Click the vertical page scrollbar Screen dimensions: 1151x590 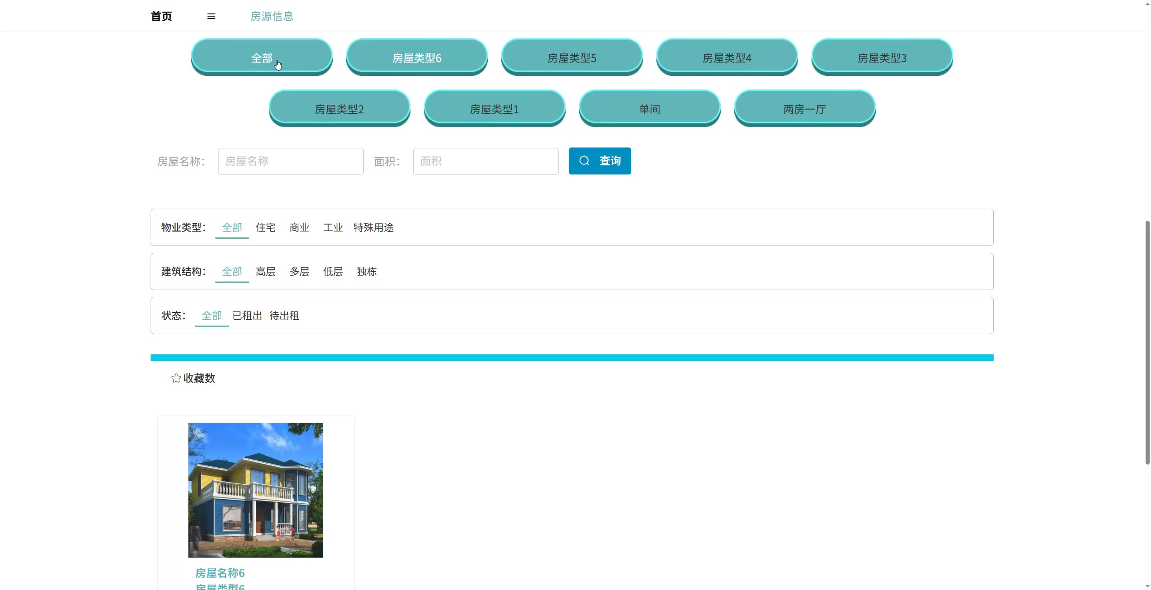(1147, 342)
